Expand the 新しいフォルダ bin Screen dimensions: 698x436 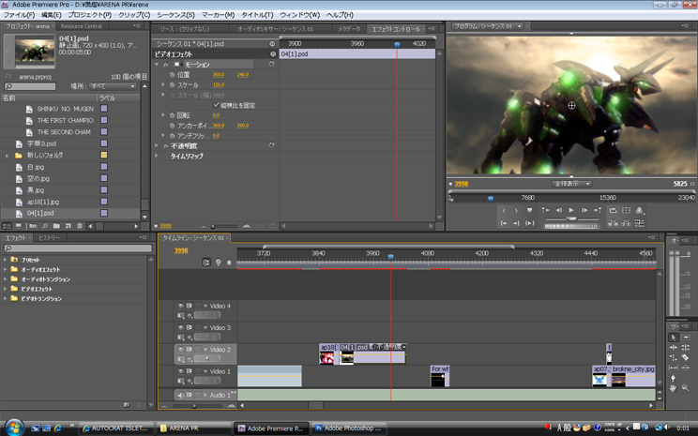(x=8, y=155)
